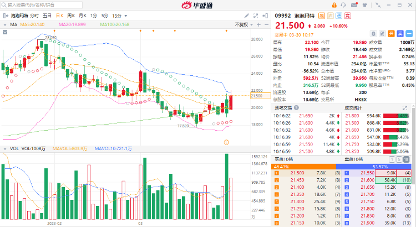Click the blue 卖 sell button
This screenshot has height=227, width=416.
pyautogui.click(x=400, y=34)
